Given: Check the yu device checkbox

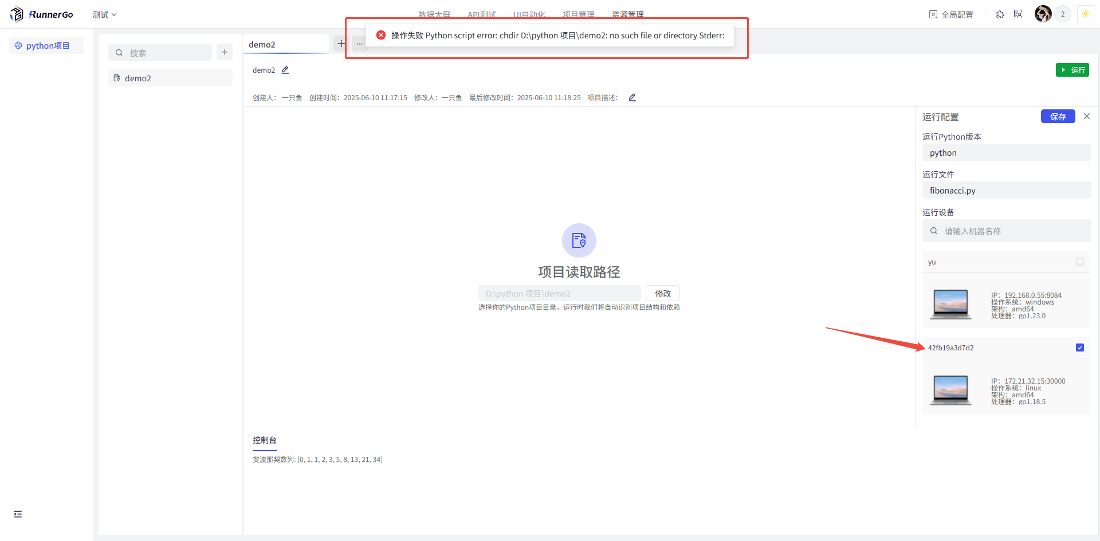Looking at the screenshot, I should click(x=1079, y=262).
